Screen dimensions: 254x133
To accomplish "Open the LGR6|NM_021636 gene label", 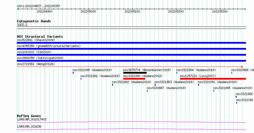I will 29,126.
